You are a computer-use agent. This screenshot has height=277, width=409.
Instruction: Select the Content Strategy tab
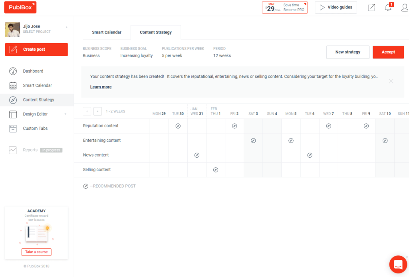[x=155, y=32]
